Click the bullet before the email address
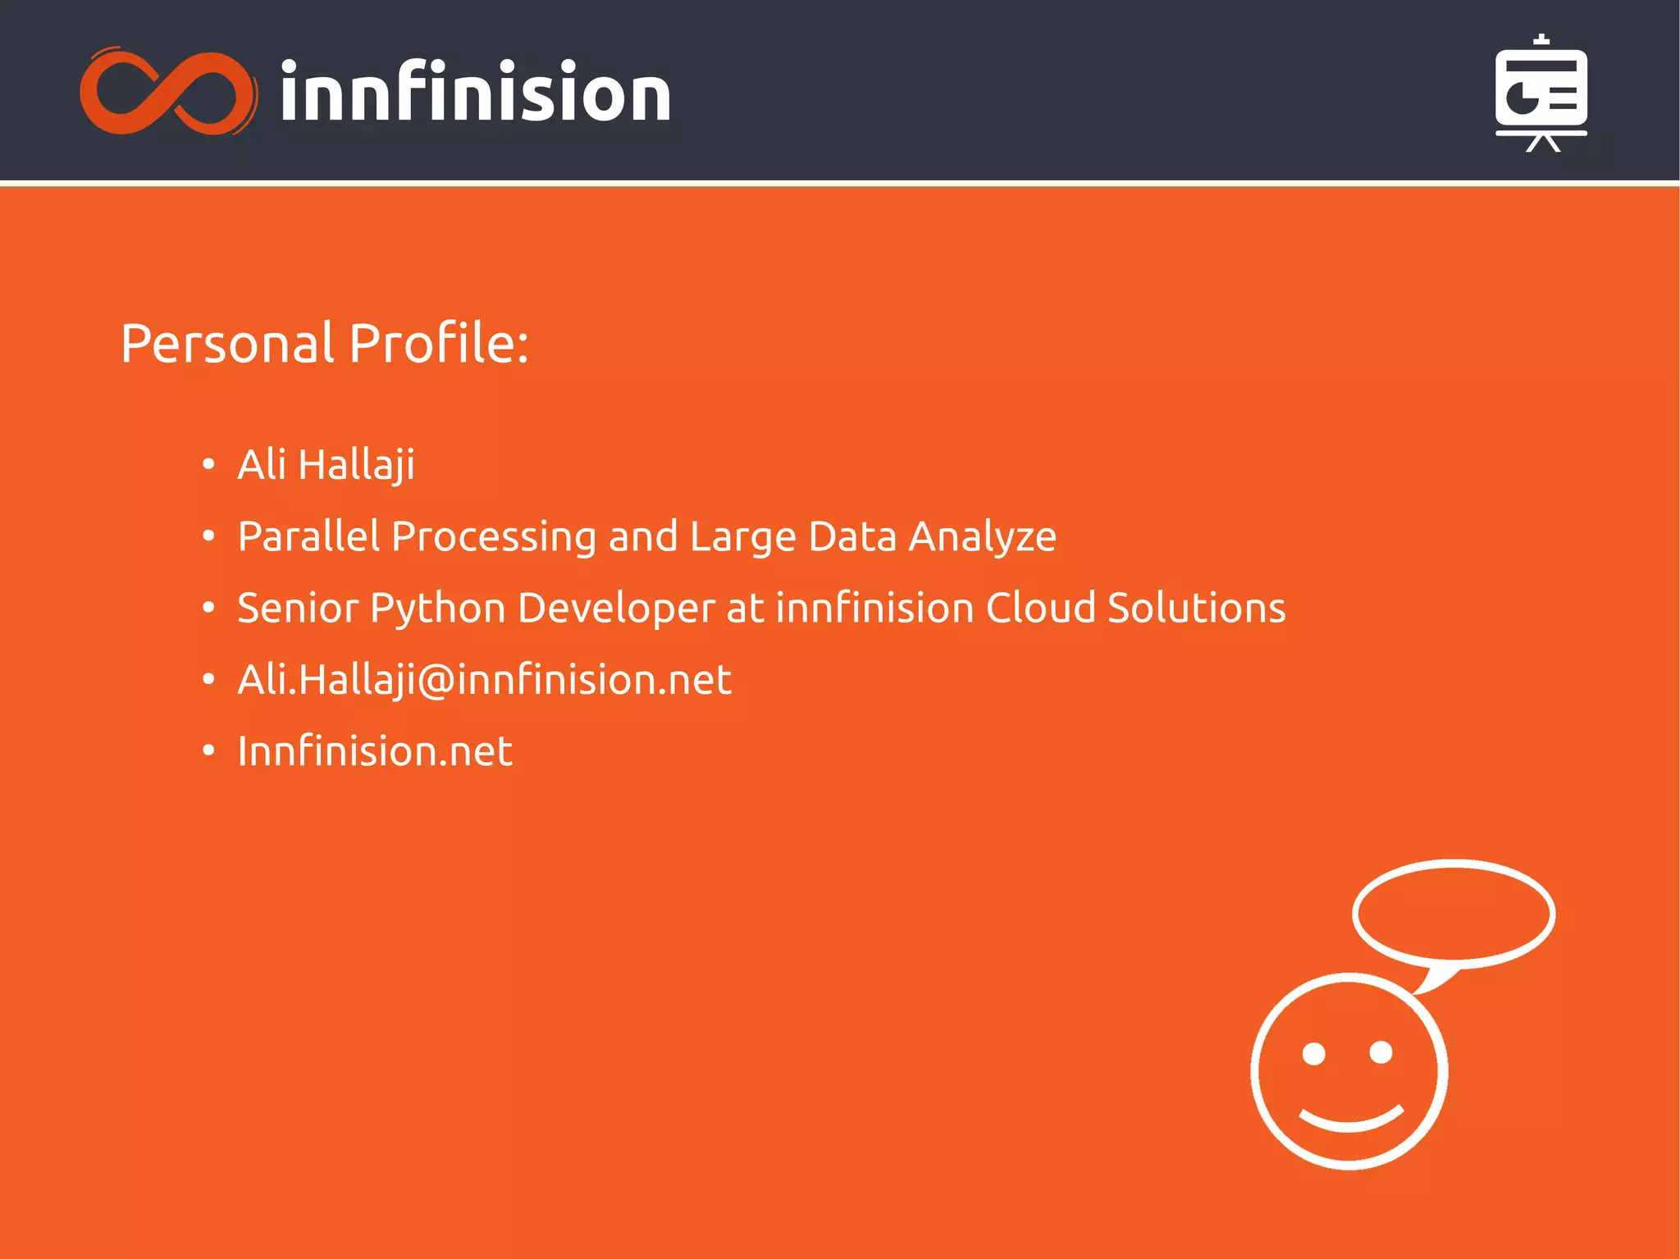 (x=208, y=679)
